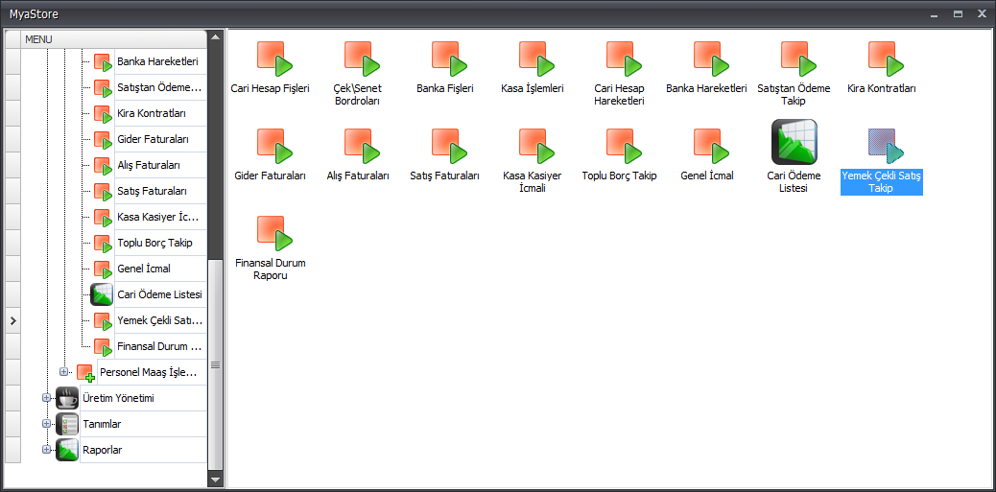
Task: Click menu tree scrollbar down arrow
Action: click(x=215, y=480)
